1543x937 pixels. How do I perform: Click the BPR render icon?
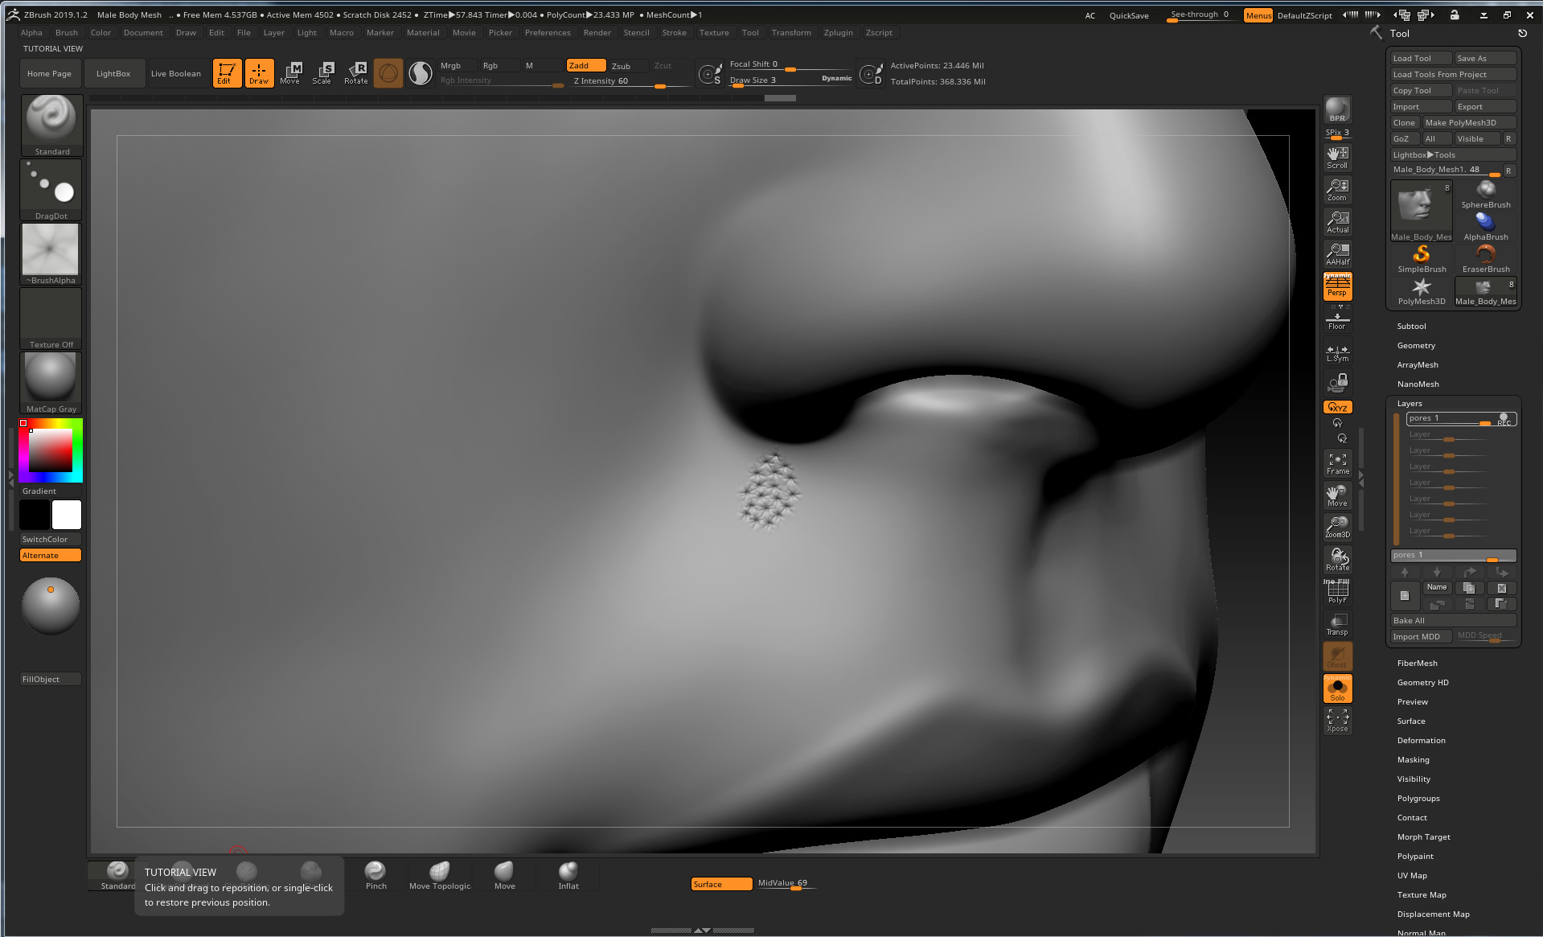[1337, 109]
